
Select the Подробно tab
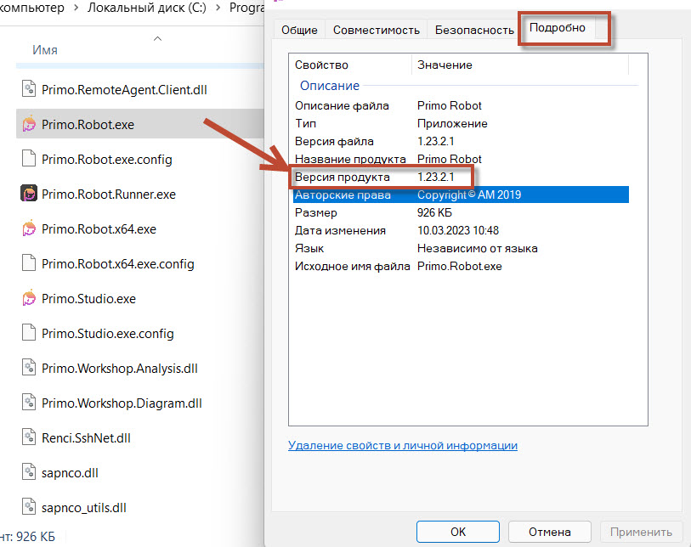tap(557, 28)
